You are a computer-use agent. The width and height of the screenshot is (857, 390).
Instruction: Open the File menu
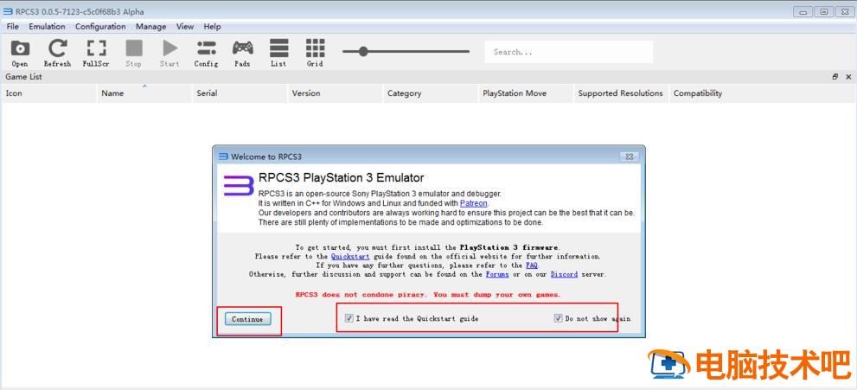(x=13, y=26)
